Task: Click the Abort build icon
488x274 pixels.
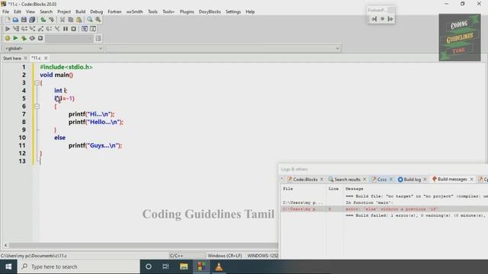Action: click(x=40, y=38)
